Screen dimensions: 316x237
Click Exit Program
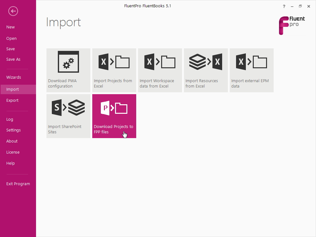(x=18, y=184)
